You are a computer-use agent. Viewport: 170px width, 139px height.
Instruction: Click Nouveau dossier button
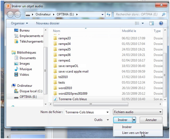coord(48,23)
